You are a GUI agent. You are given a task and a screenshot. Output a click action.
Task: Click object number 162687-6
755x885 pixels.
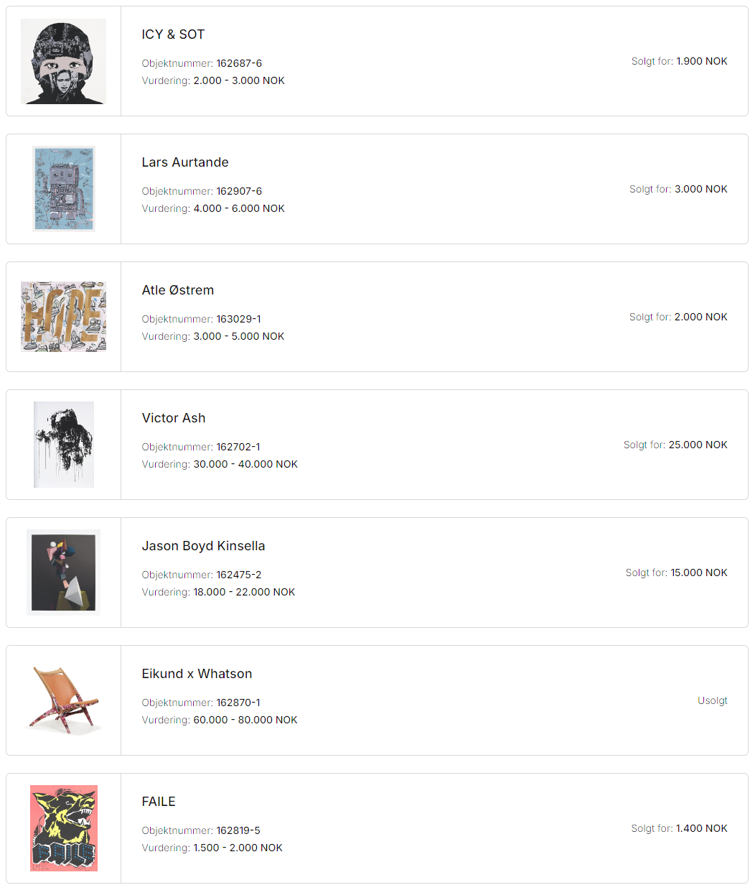click(239, 63)
